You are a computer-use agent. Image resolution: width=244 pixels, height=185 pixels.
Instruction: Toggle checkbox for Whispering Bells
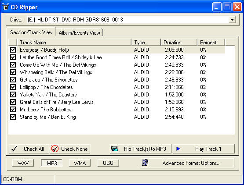13,72
